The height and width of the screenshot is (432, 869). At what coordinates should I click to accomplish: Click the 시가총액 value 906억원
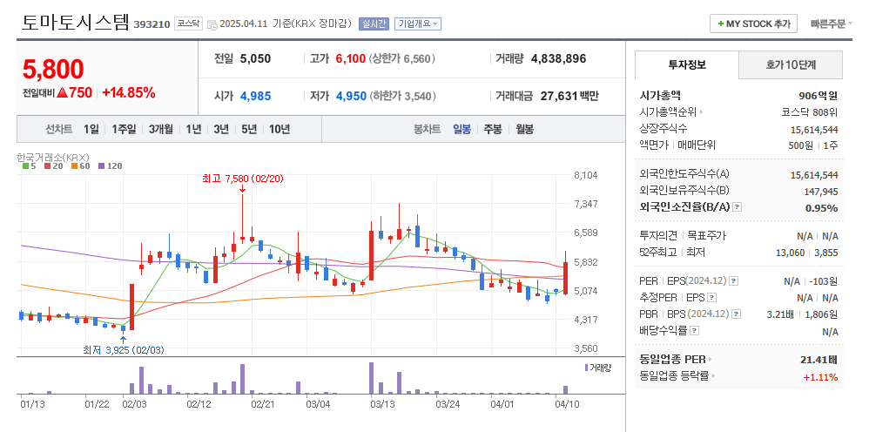818,96
